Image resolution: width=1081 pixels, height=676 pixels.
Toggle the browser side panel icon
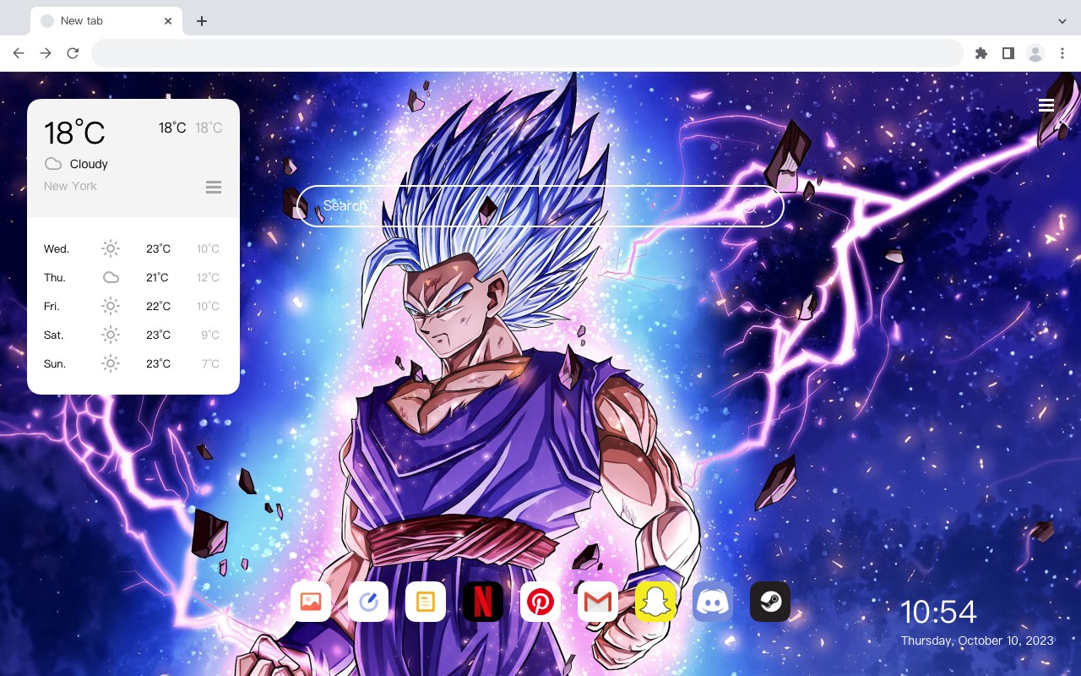[x=1008, y=53]
